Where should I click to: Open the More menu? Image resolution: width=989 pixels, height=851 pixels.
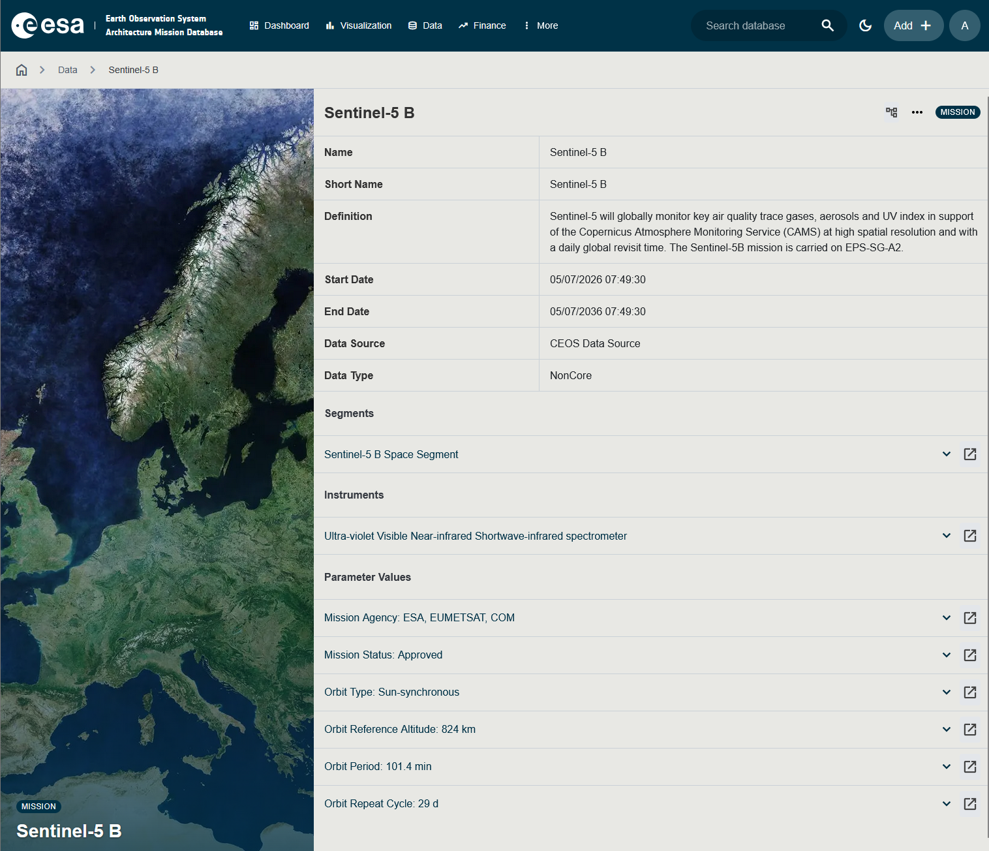(x=541, y=25)
